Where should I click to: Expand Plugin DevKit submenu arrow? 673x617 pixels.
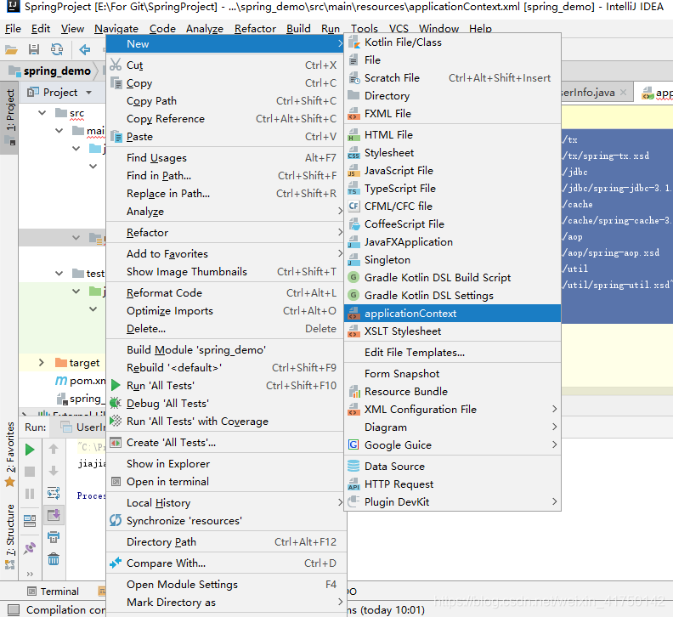coord(554,501)
